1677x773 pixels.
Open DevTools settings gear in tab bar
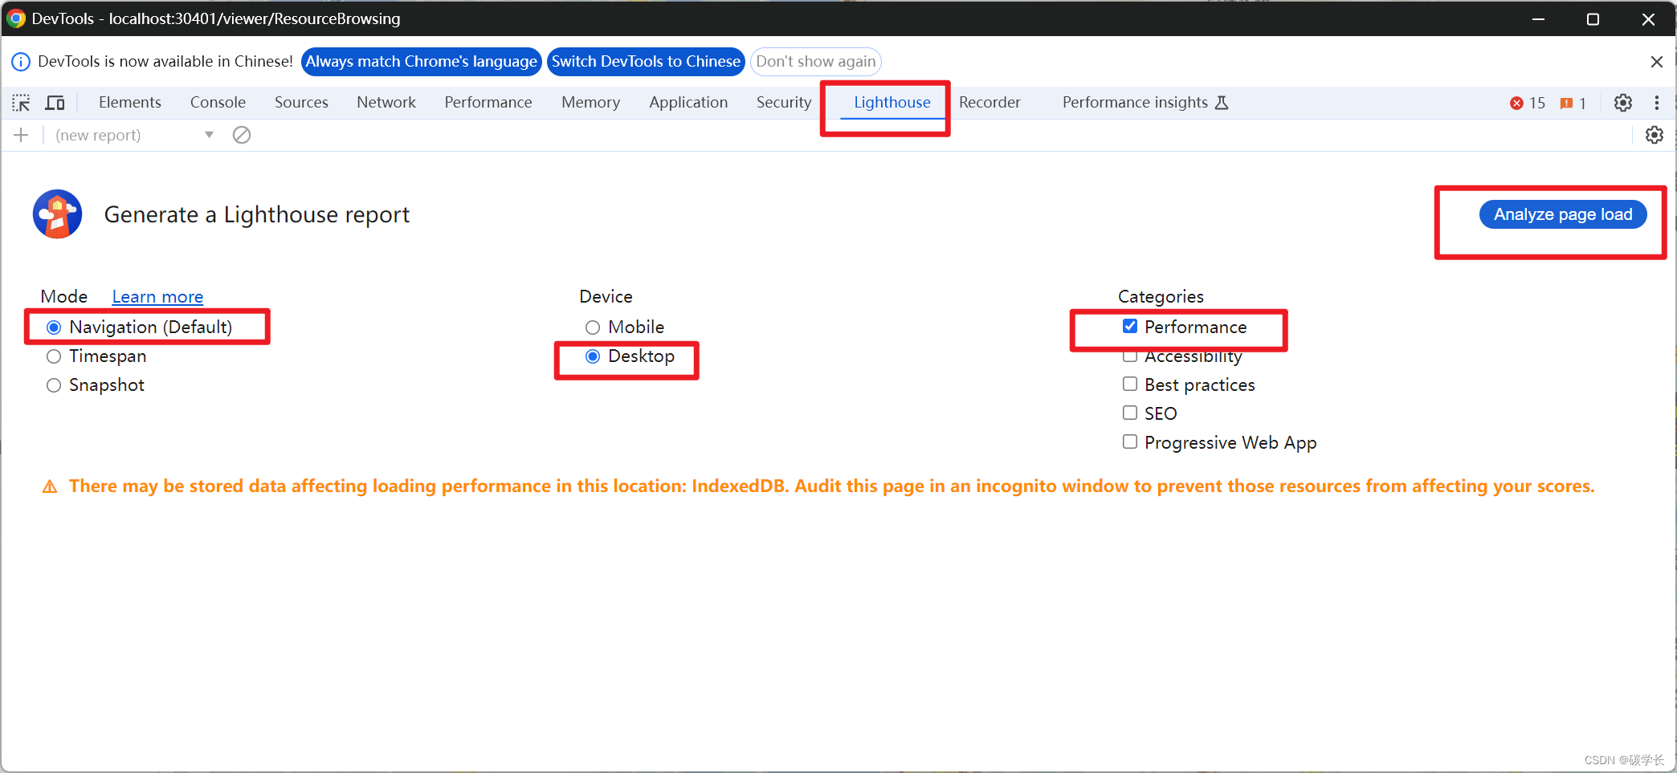(1623, 103)
